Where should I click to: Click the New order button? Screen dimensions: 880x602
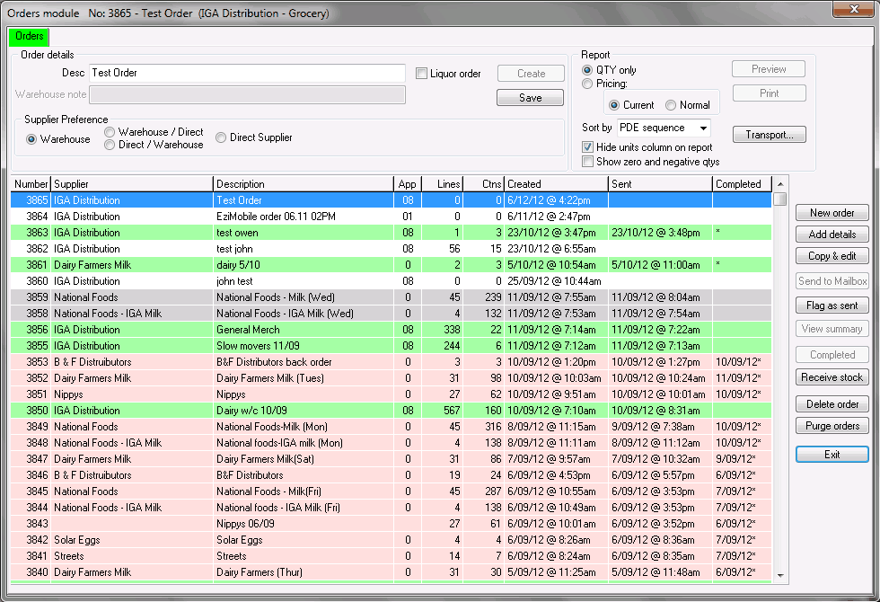tap(832, 213)
